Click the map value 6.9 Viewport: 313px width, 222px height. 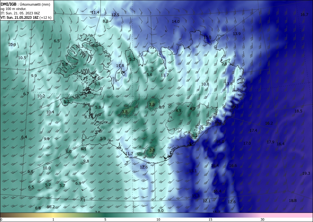[x=78, y=183]
